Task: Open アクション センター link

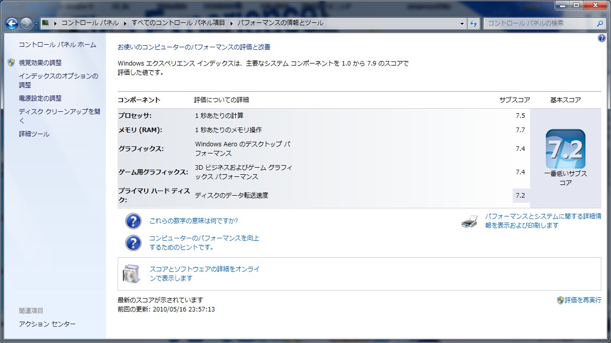Action: [47, 324]
